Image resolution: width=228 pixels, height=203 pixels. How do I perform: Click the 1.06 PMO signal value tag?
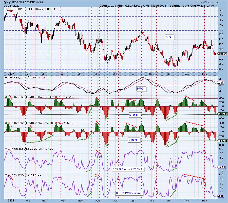pyautogui.click(x=221, y=81)
